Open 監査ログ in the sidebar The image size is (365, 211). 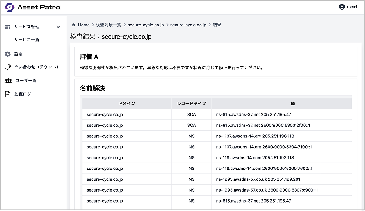pos(23,94)
